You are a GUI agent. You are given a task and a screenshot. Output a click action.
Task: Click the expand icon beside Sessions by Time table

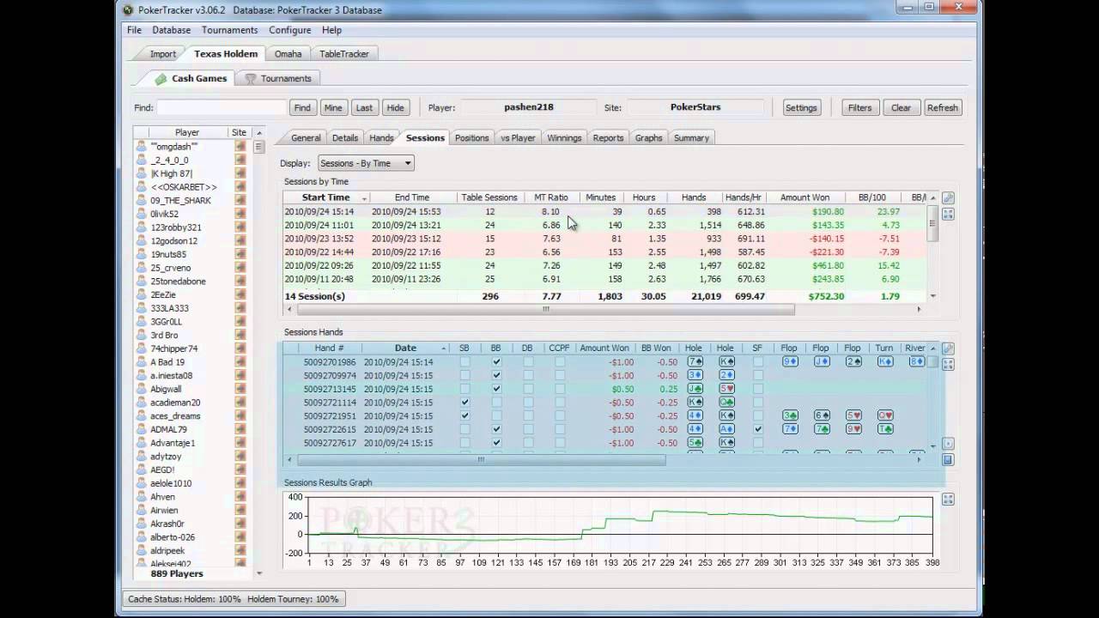pos(949,214)
